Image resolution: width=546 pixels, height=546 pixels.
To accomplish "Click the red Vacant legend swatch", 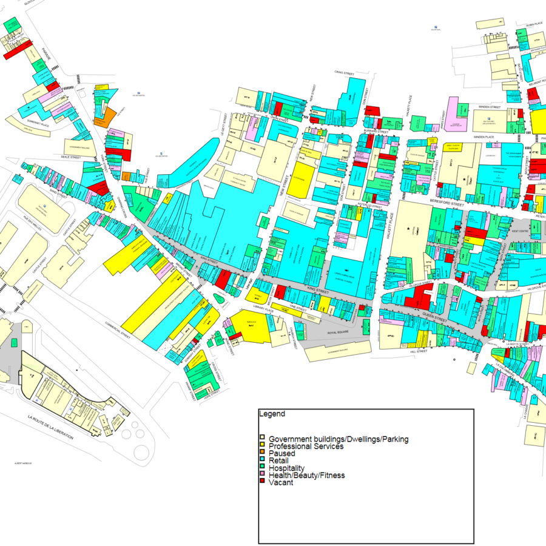I will (x=262, y=481).
